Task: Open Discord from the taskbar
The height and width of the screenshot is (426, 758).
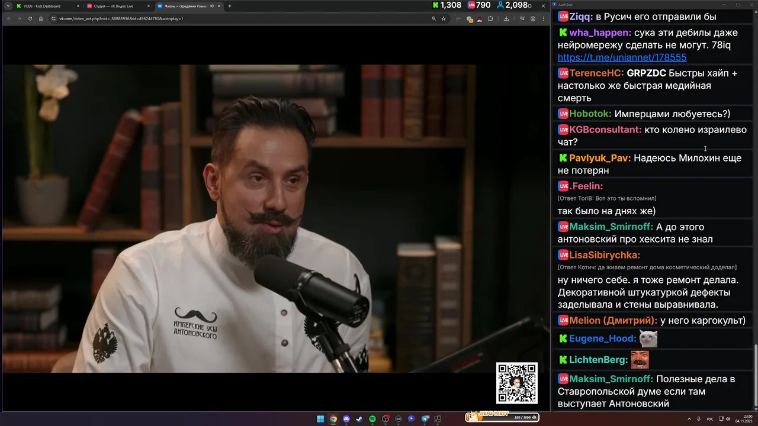Action: pyautogui.click(x=346, y=419)
